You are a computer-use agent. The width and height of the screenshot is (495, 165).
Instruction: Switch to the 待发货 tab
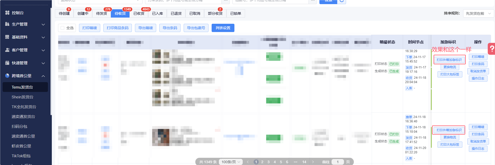pyautogui.click(x=102, y=13)
